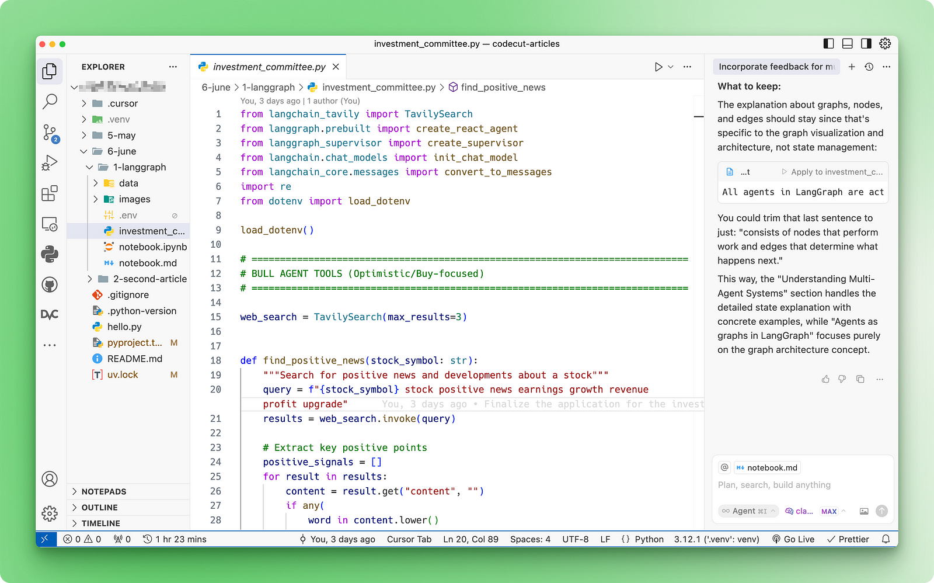
Task: Show additional activity bar views ellipsis
Action: tap(50, 345)
